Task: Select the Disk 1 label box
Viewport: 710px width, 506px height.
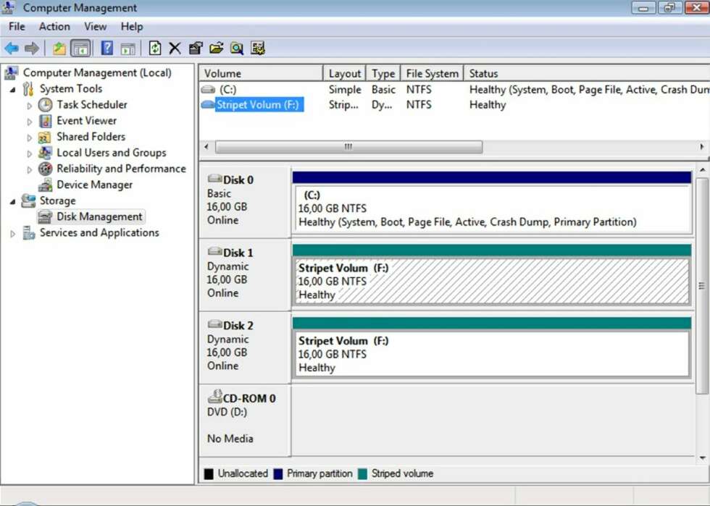Action: 245,274
